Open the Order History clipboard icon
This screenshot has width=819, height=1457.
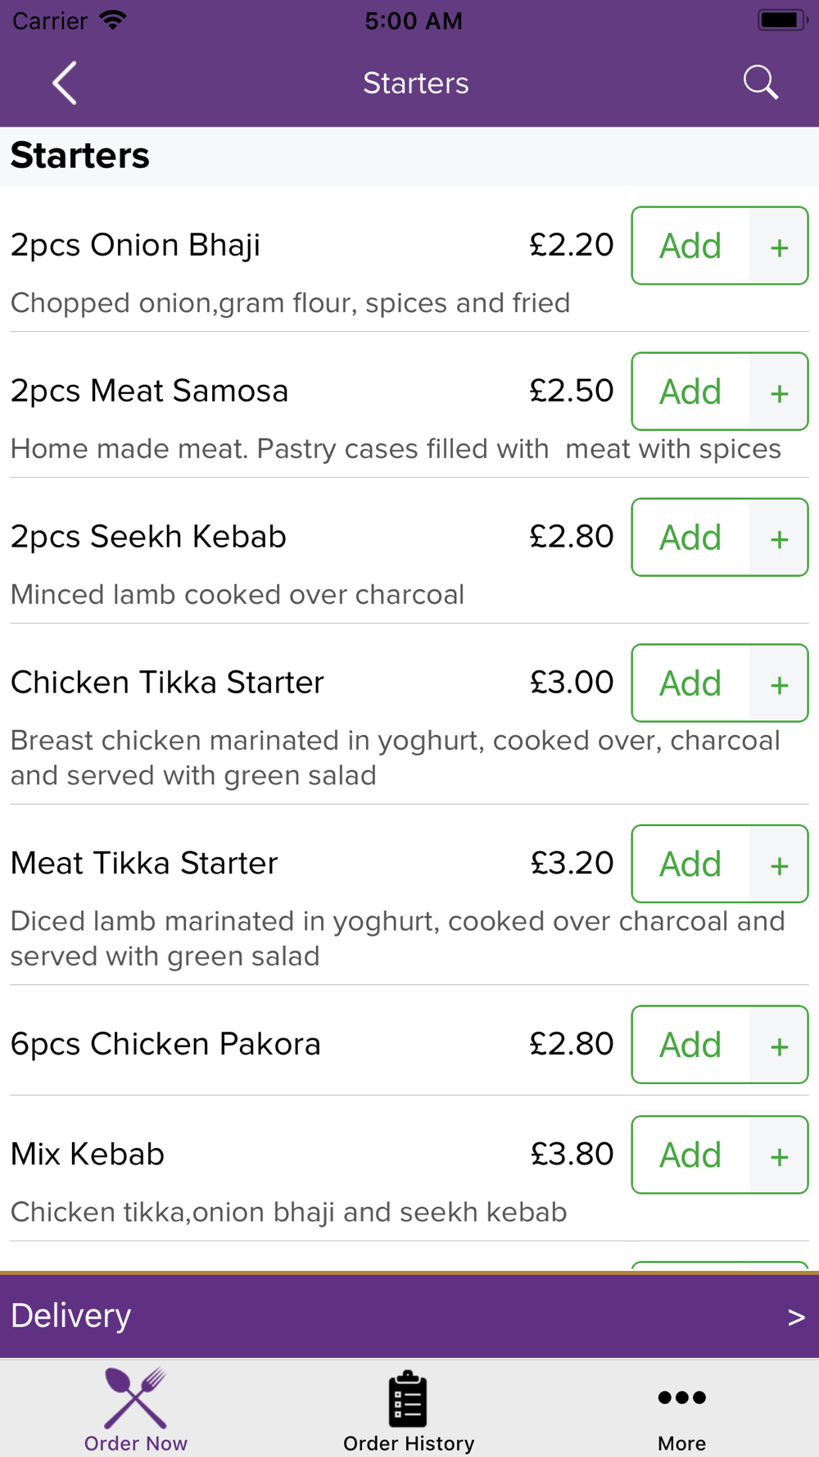(x=408, y=1399)
